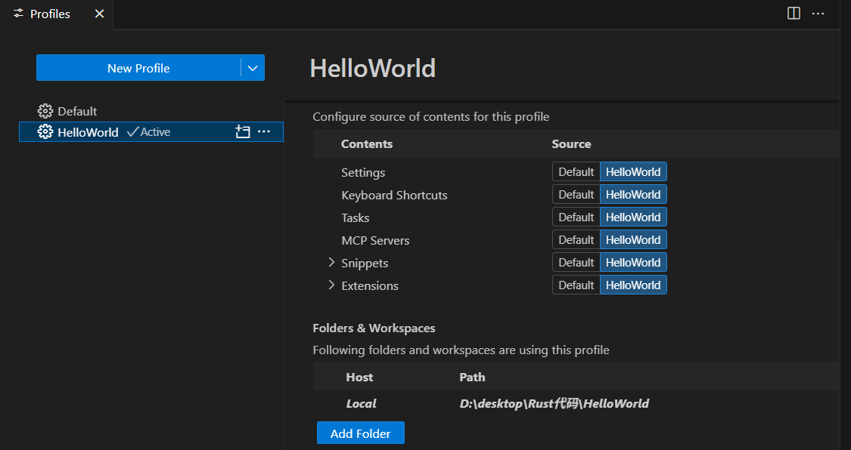Click the Settings contents row label

[363, 172]
